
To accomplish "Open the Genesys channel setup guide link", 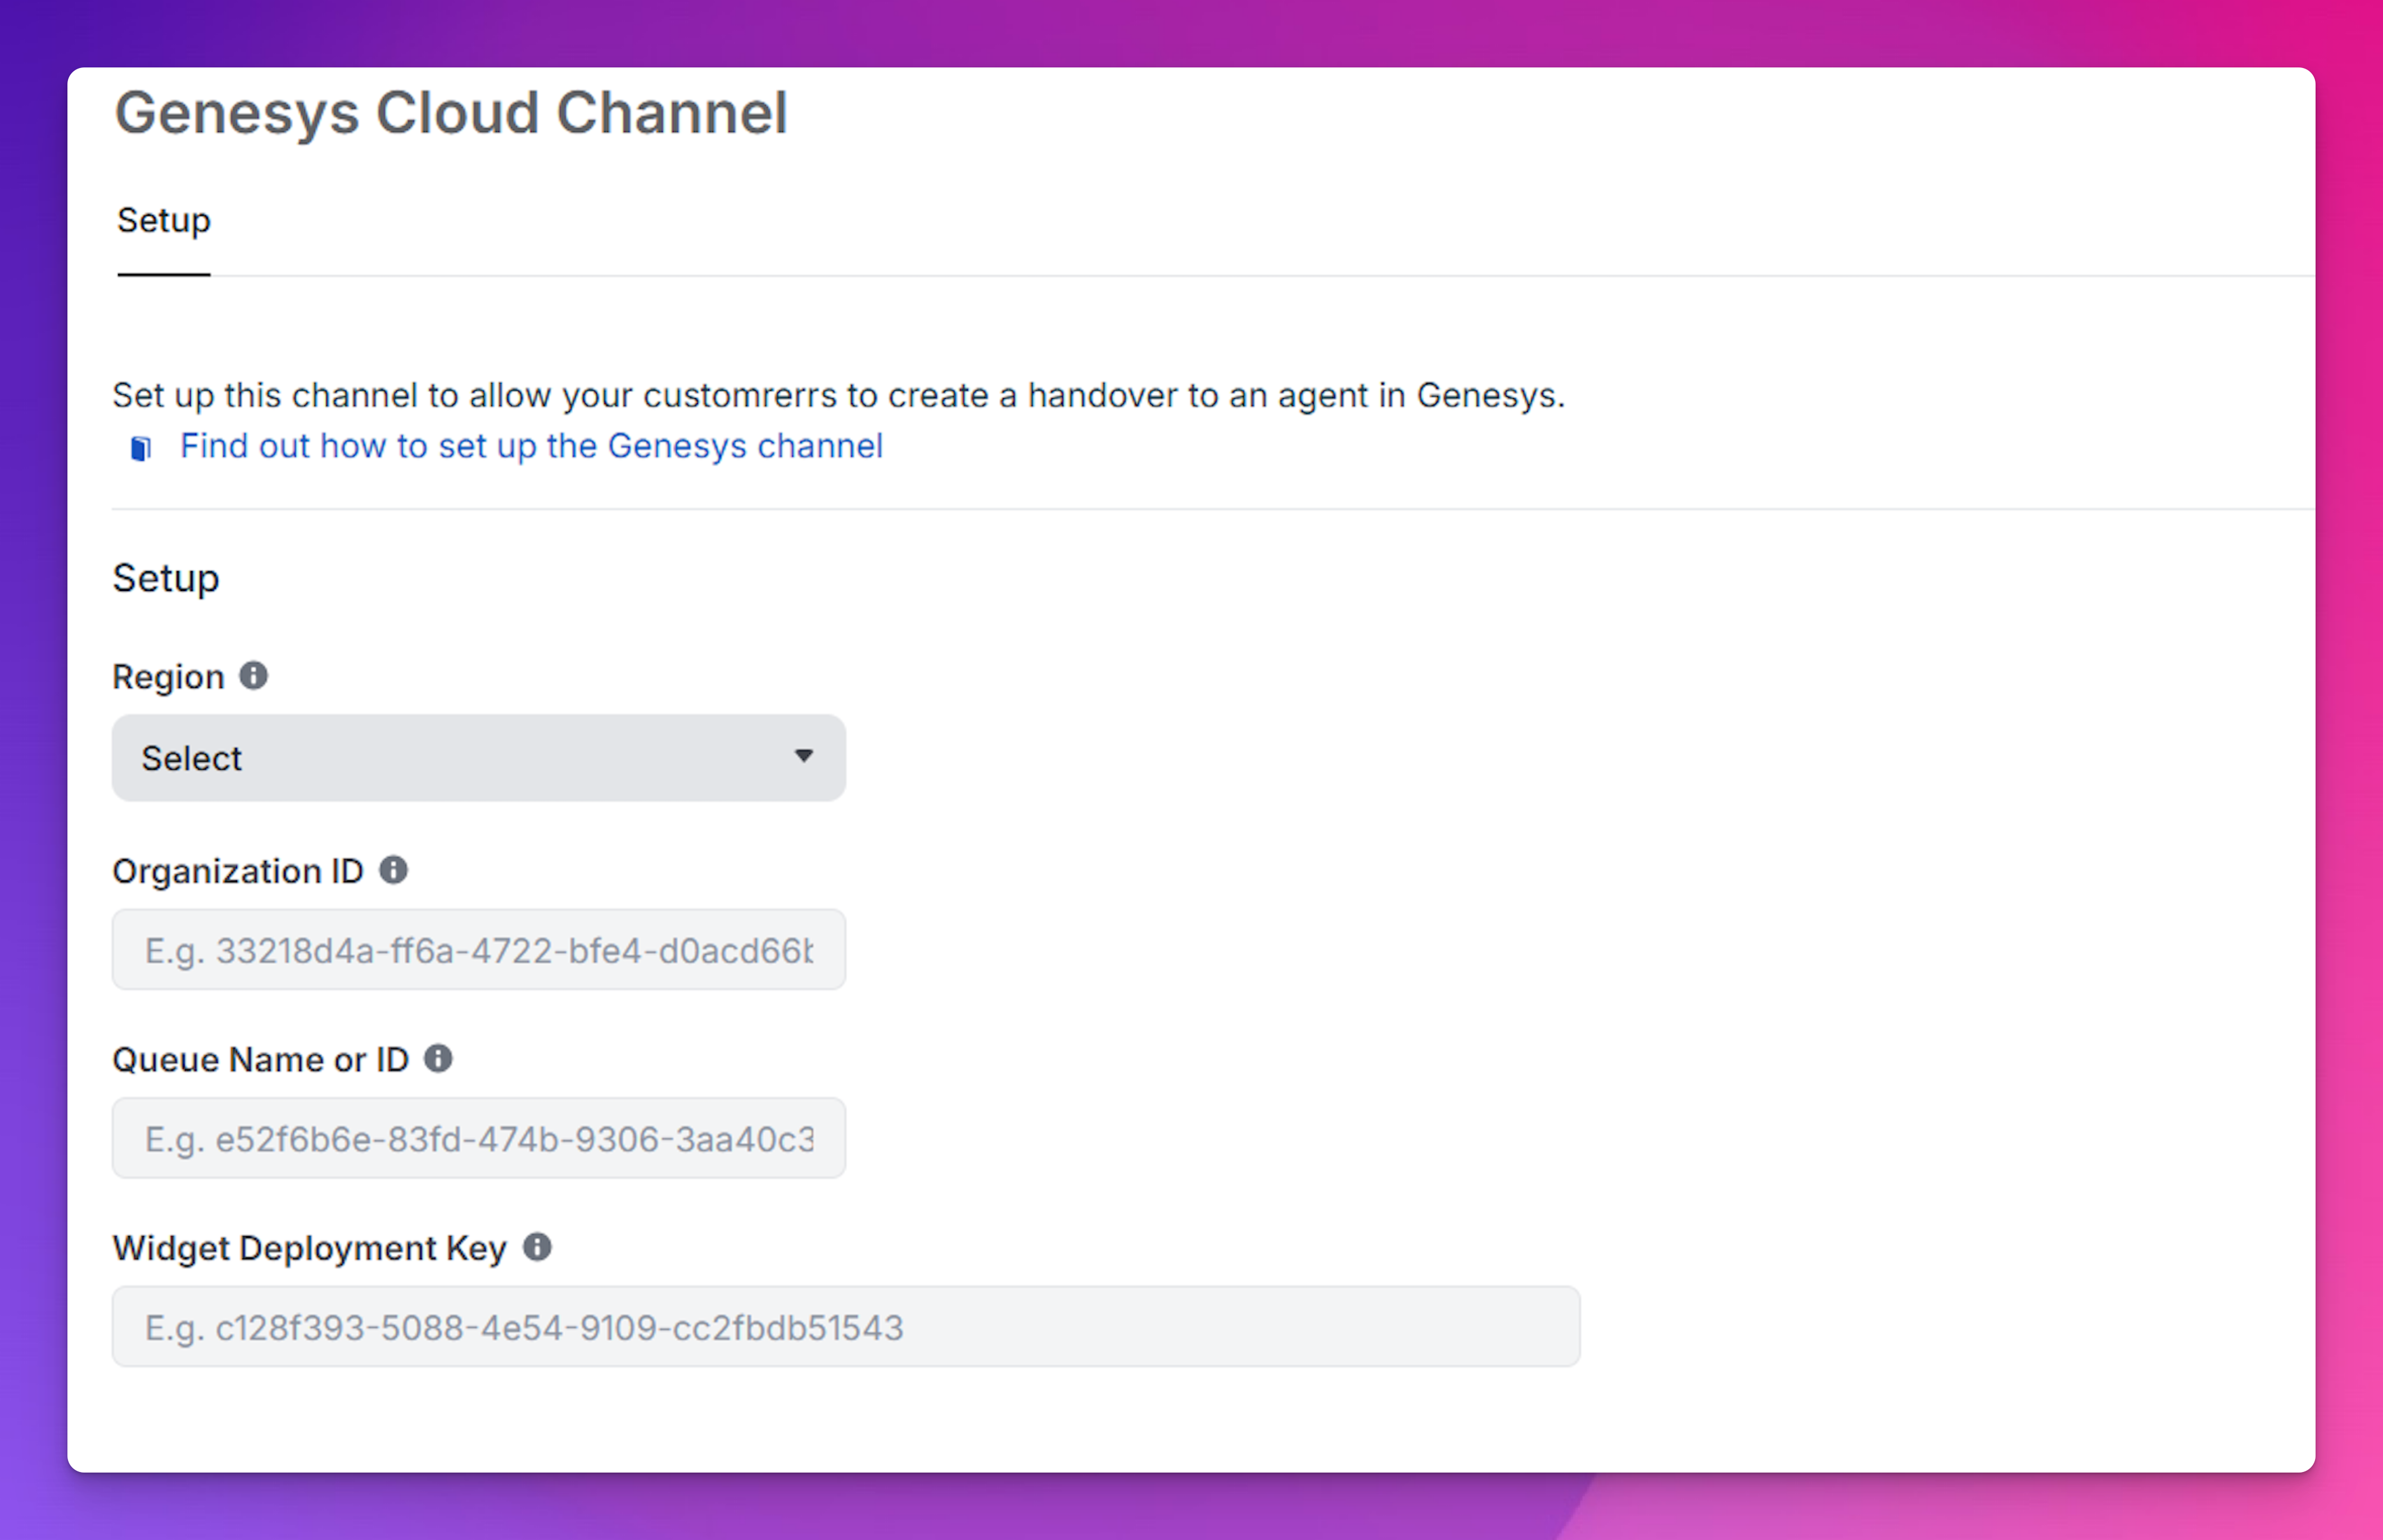I will click(x=531, y=446).
